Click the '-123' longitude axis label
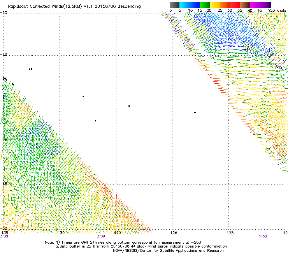 [229, 233]
